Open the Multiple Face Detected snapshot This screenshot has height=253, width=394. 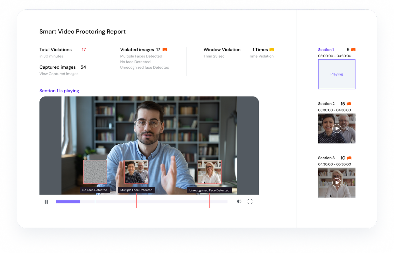(136, 172)
